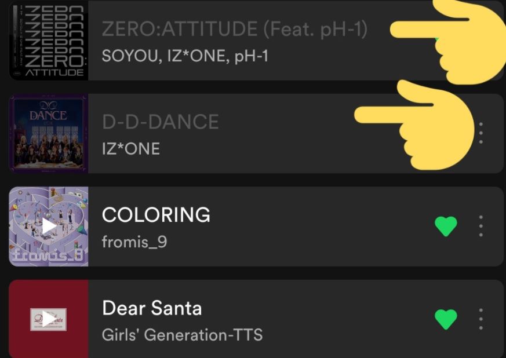This screenshot has height=358, width=506.
Task: Unlike the song COLORING via green heart
Action: tap(446, 227)
